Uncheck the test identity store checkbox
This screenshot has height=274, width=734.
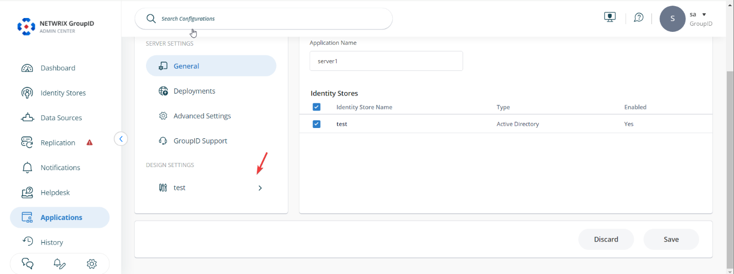pyautogui.click(x=317, y=124)
